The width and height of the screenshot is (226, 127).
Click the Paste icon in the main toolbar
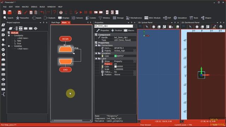pos(36,12)
